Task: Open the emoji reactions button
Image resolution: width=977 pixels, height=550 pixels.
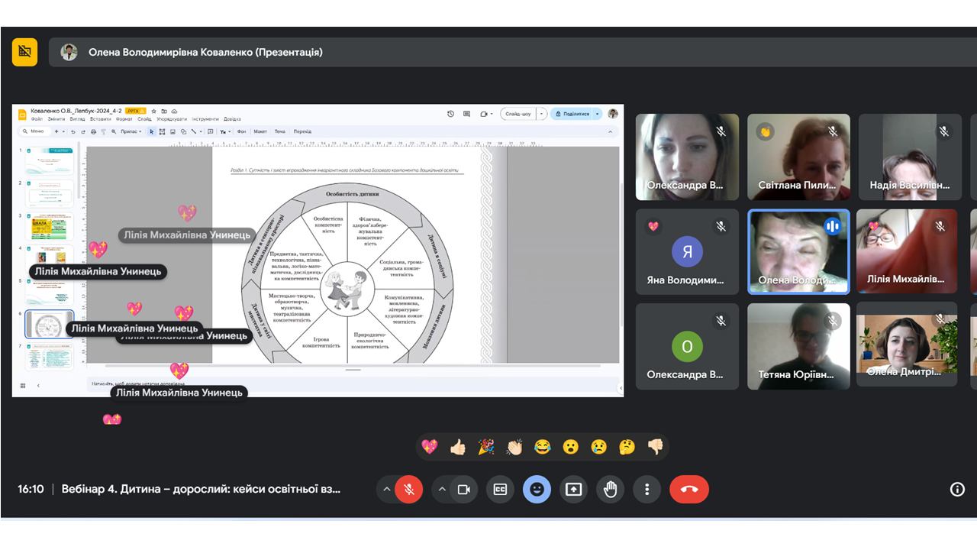Action: click(x=537, y=490)
